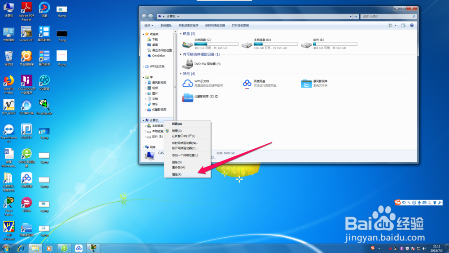Collapse the 有可移动存储的设备 (1) group
This screenshot has width=449, height=253.
pyautogui.click(x=180, y=54)
